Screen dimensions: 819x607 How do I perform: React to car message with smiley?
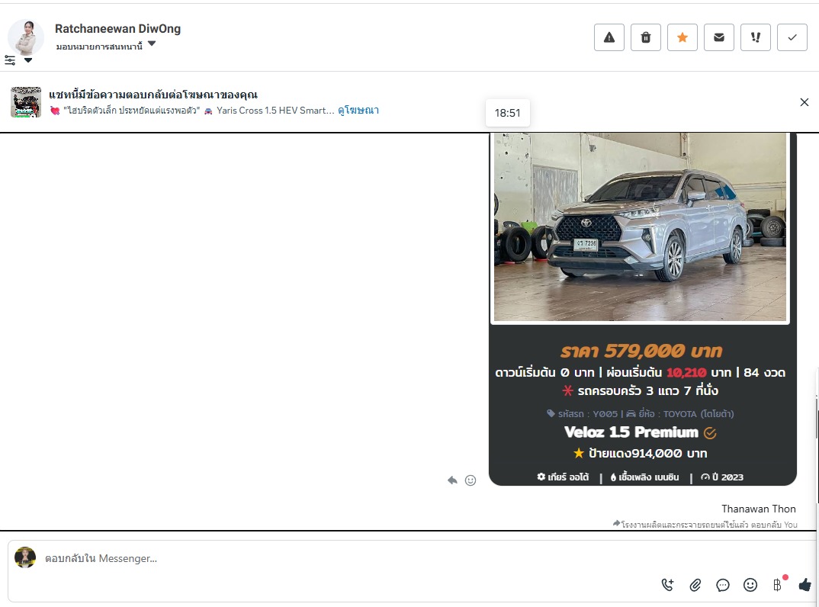pyautogui.click(x=471, y=480)
